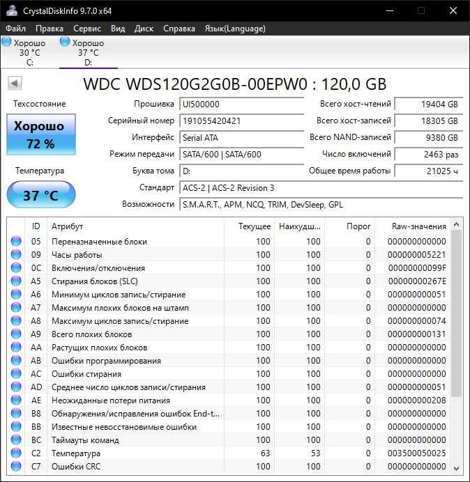Click status orb of attribute 0C row
The width and height of the screenshot is (470, 482).
(16, 267)
